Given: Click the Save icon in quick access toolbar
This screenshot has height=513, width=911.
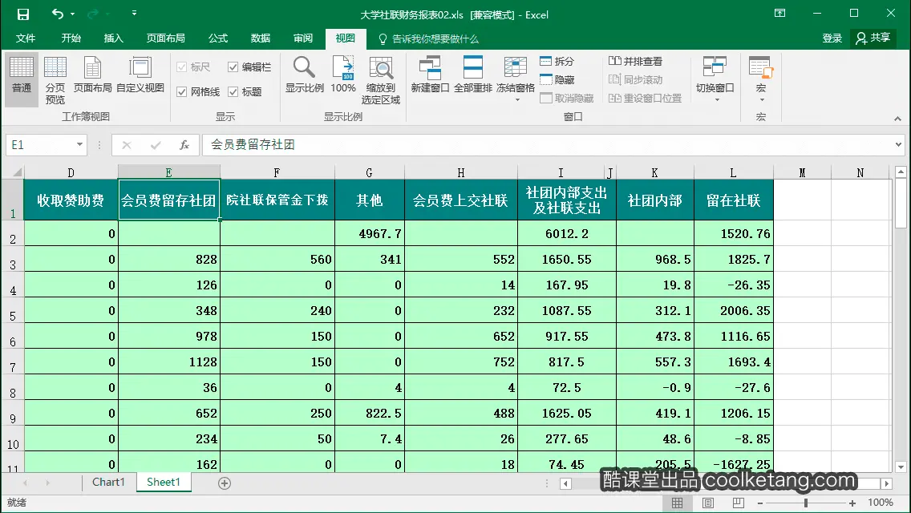Looking at the screenshot, I should tap(22, 14).
